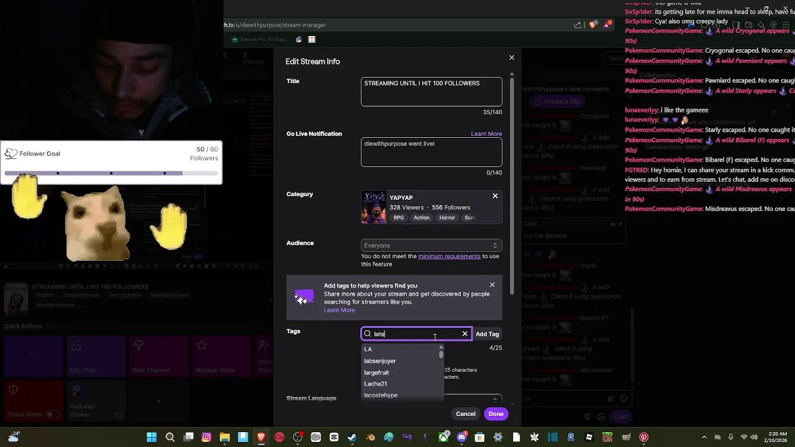The width and height of the screenshot is (795, 447).
Task: Click Cancel in Edit Stream Info
Action: [466, 413]
